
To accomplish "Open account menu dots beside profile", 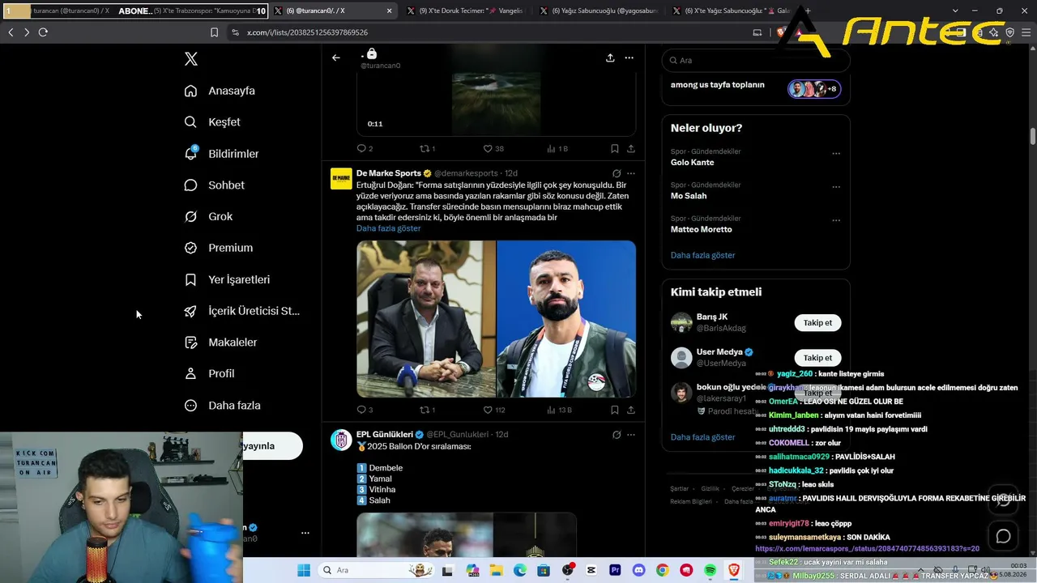I will pos(305,533).
